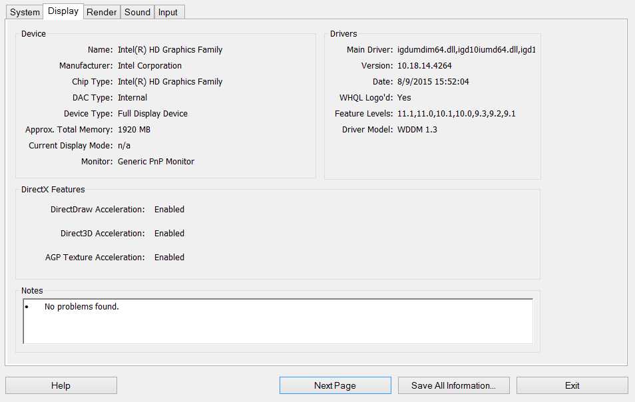Click the 'Generic PnP Monitor' value

(156, 162)
